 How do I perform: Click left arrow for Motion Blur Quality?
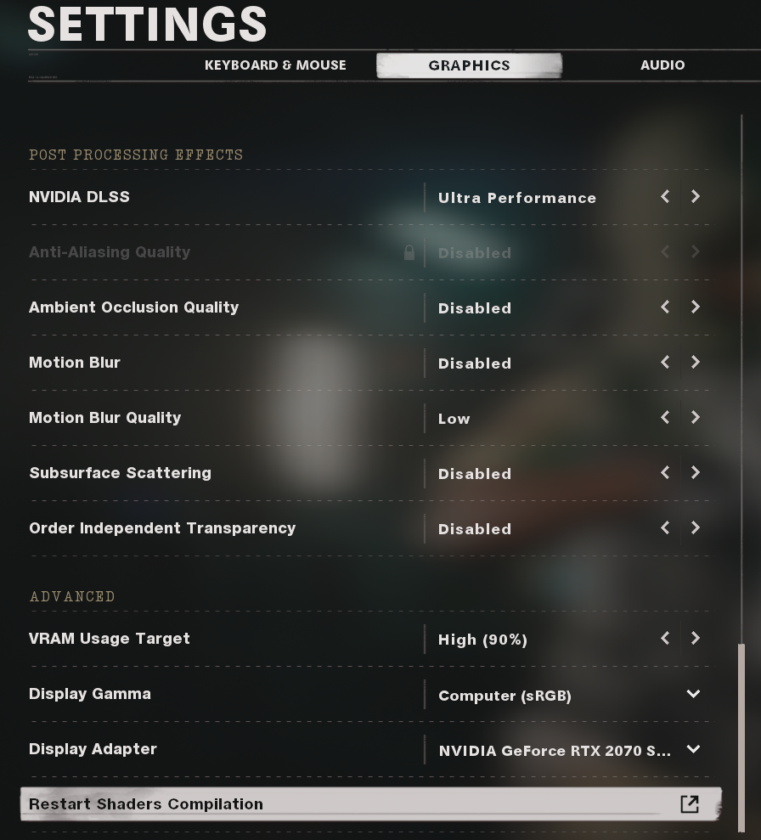[x=665, y=417]
